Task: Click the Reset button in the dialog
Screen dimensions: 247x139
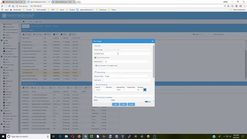Action: pos(123,104)
